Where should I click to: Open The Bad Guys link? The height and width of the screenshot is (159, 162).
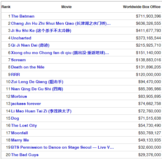point(25,155)
